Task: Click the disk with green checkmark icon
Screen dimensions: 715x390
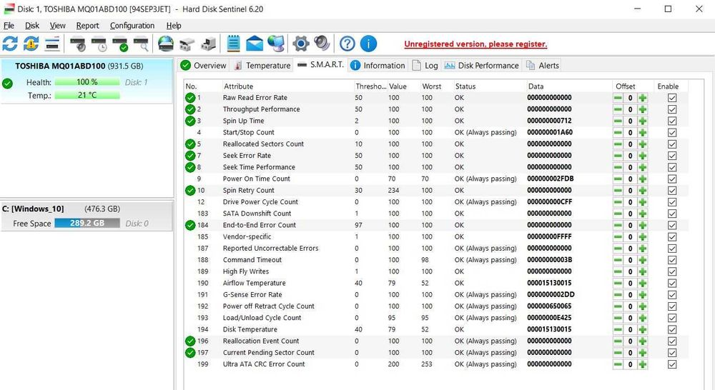Action: (x=120, y=44)
